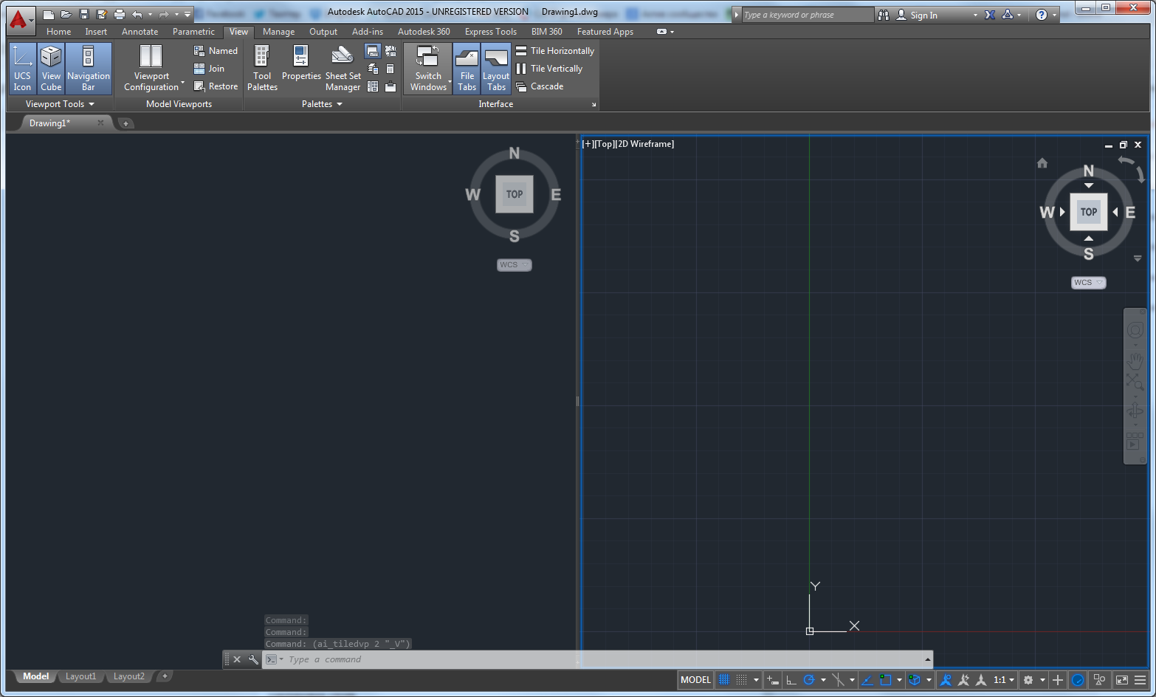Open the Annotate ribbon tab
This screenshot has height=697, width=1156.
click(x=140, y=32)
